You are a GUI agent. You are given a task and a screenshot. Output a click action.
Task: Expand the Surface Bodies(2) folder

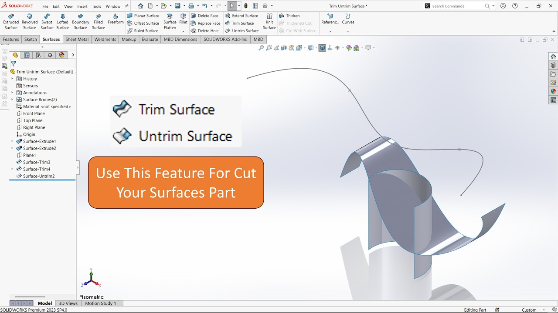[12, 100]
